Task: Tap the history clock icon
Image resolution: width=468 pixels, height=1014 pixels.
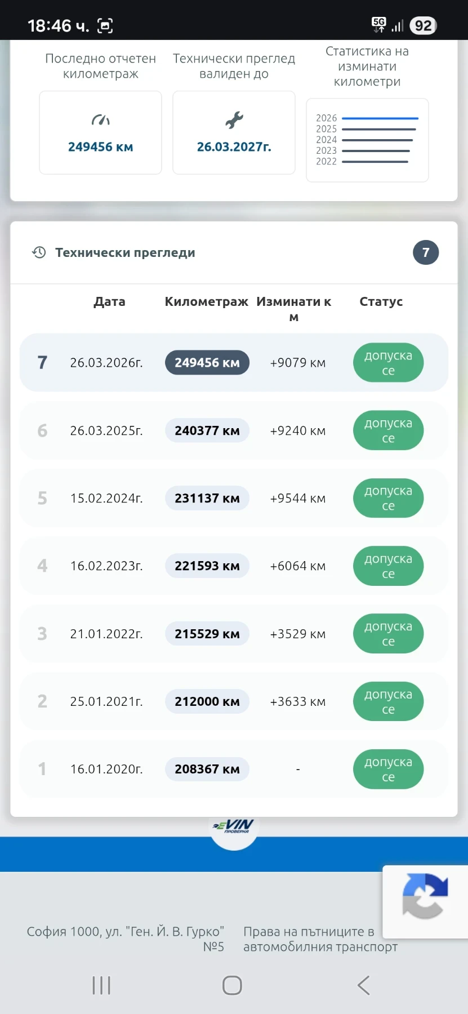Action: pyautogui.click(x=39, y=252)
